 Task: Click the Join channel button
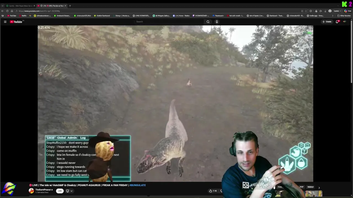[x=60, y=191]
